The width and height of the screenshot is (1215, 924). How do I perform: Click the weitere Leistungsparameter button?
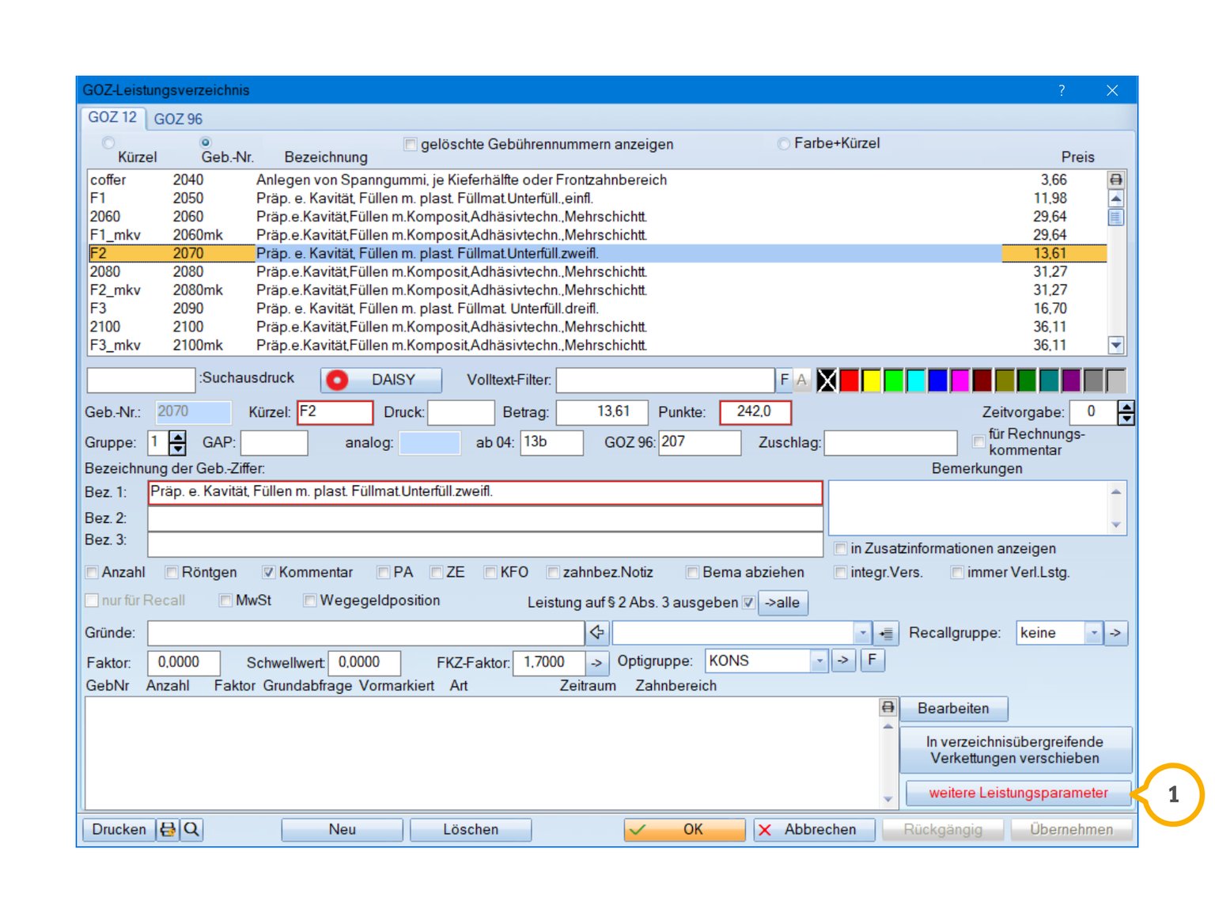(x=1017, y=793)
